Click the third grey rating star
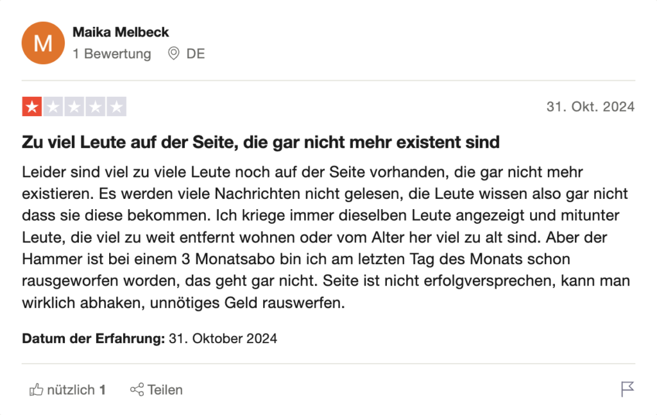The image size is (657, 415). click(74, 106)
